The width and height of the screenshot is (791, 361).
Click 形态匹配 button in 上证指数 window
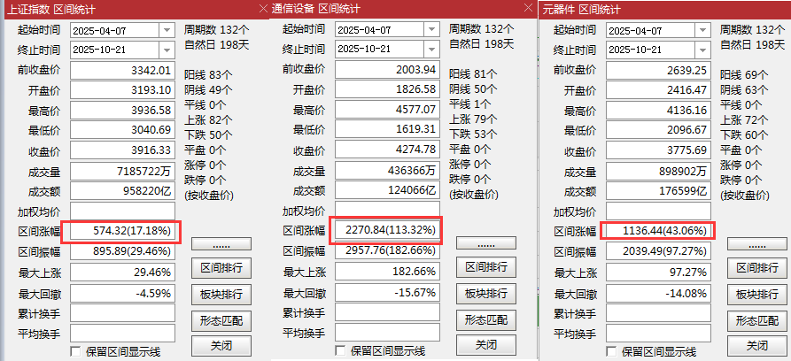pos(221,320)
